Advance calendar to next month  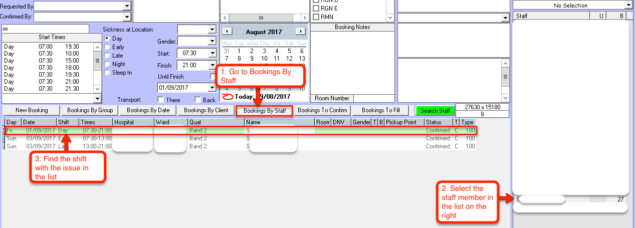point(300,32)
